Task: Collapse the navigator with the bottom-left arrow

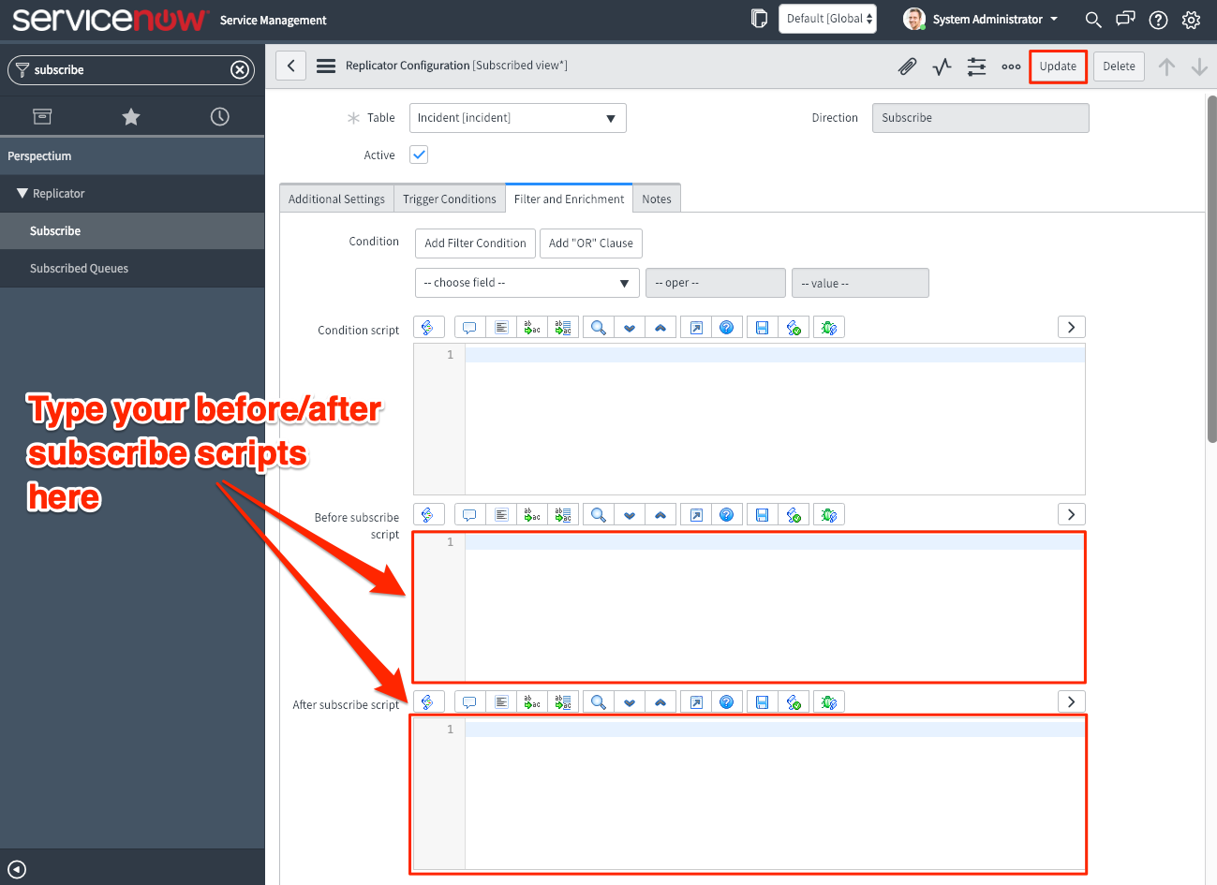Action: tap(17, 869)
